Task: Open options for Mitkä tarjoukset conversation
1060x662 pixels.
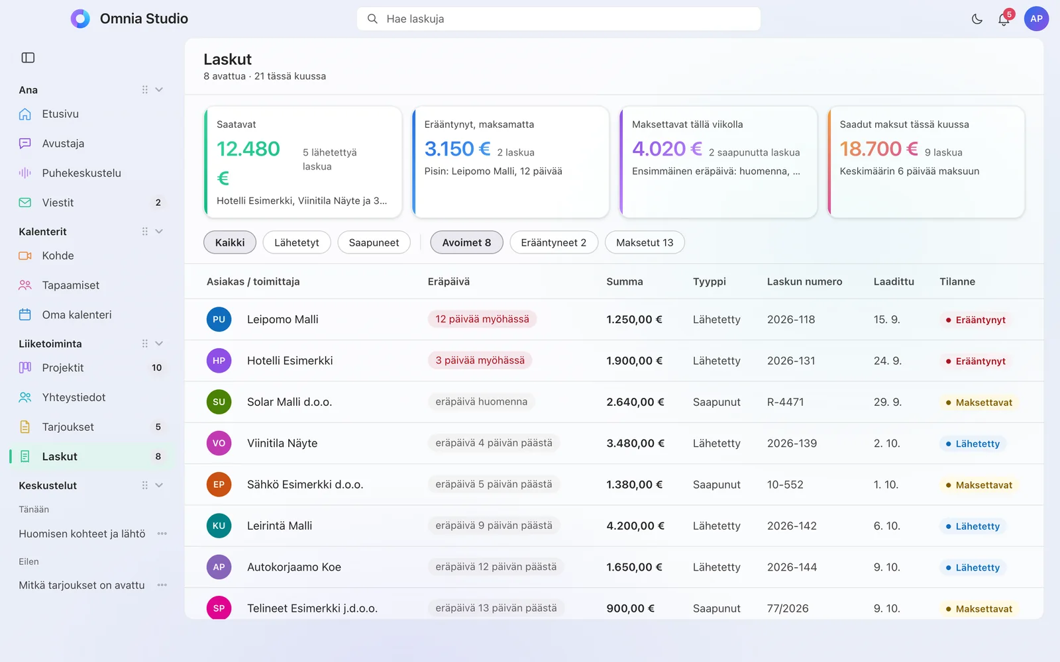Action: 162,585
